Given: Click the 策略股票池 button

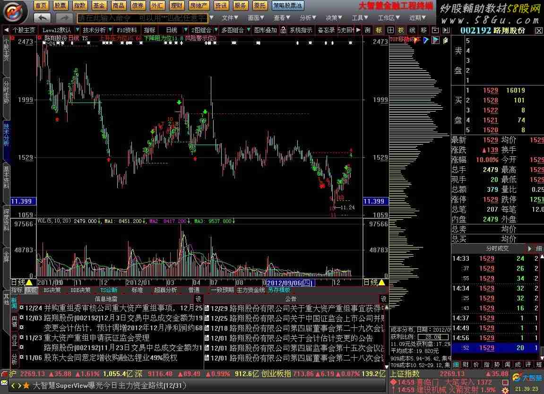Looking at the screenshot, I should pos(287,6).
